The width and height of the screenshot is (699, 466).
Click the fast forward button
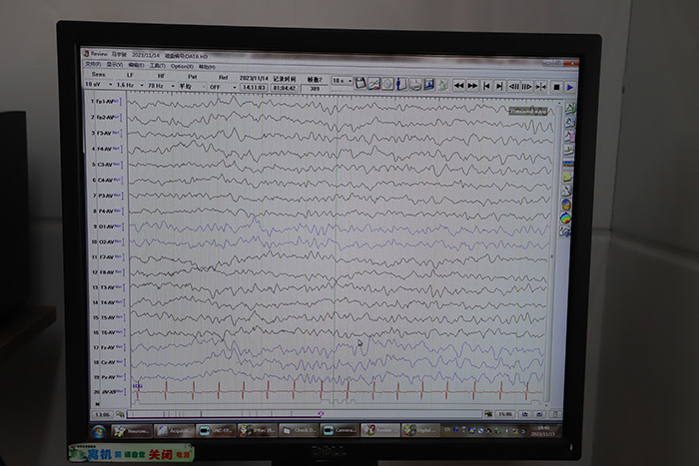point(472,86)
